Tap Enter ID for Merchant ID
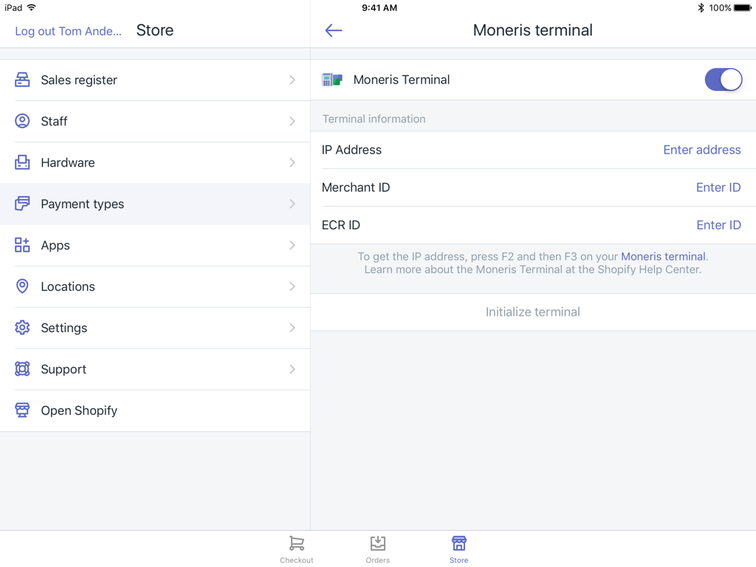 click(718, 188)
